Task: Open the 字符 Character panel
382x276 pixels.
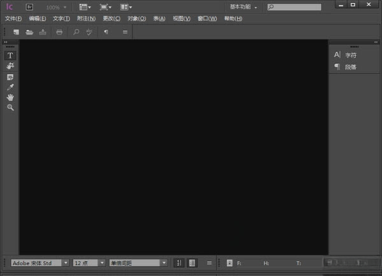Action: 345,55
